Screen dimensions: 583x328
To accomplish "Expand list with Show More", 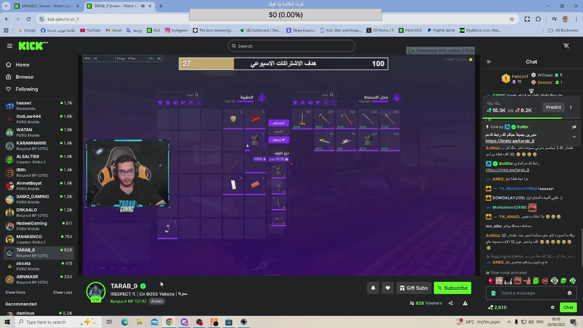I will 15,292.
